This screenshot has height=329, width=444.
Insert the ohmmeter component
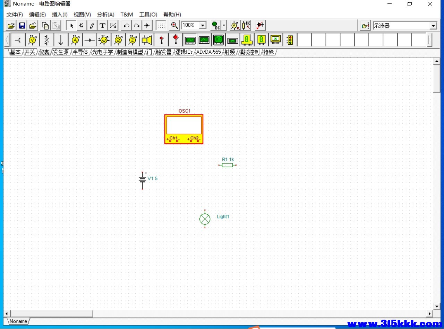[x=118, y=40]
